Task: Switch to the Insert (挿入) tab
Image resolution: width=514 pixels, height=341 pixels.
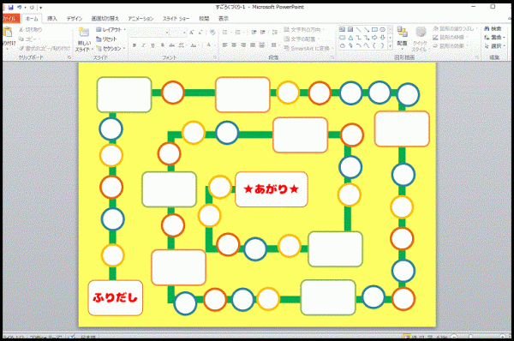Action: pos(52,18)
